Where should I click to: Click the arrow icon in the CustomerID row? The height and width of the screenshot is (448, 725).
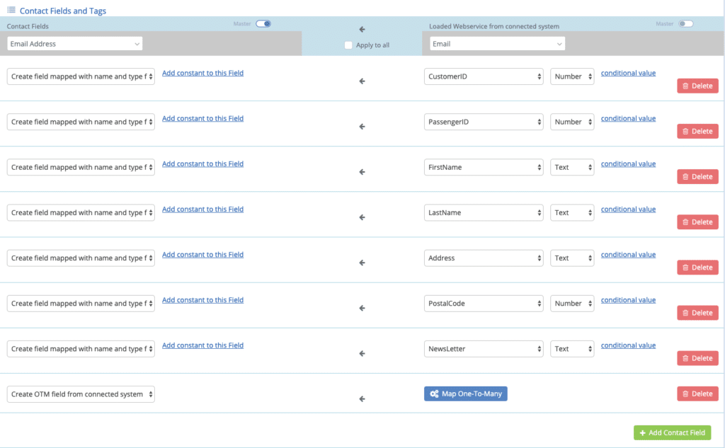pos(362,81)
